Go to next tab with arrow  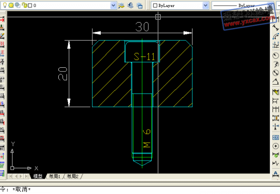[x=21, y=177]
